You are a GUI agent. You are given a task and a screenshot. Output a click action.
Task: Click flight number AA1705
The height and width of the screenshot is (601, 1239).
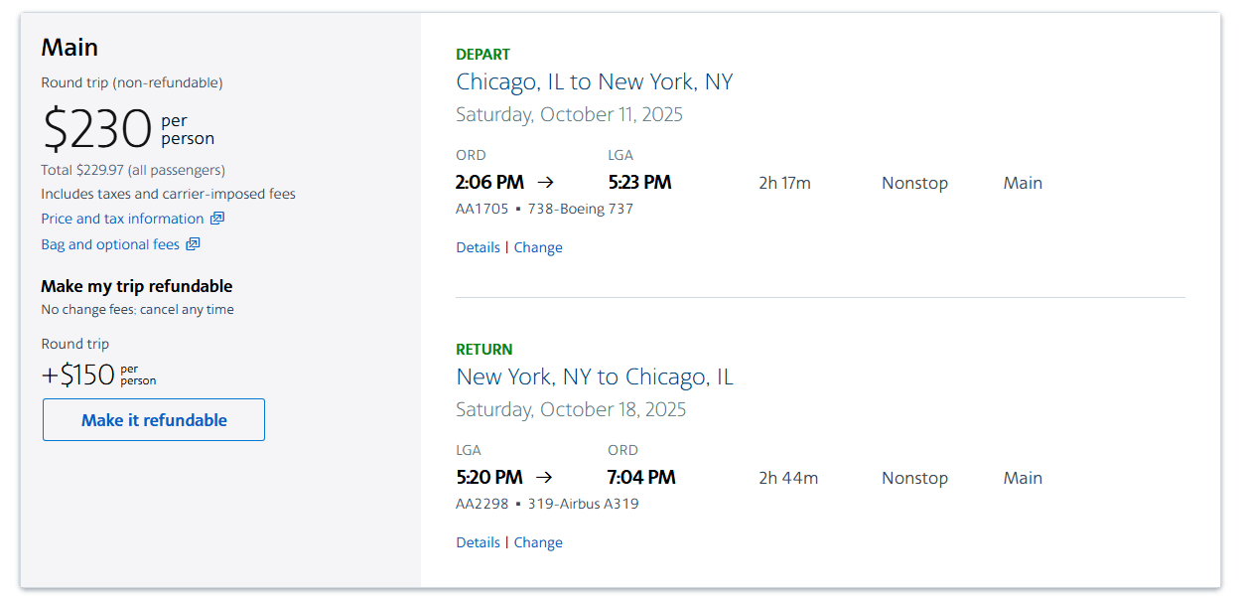coord(482,209)
